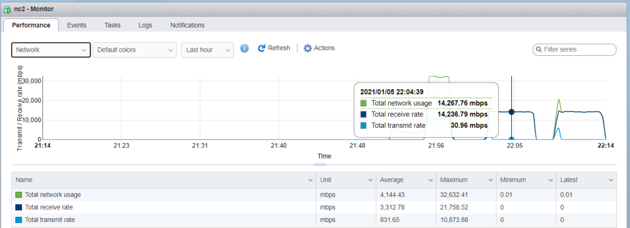The width and height of the screenshot is (630, 228).
Task: Click the average value 831.65
Action: [389, 219]
